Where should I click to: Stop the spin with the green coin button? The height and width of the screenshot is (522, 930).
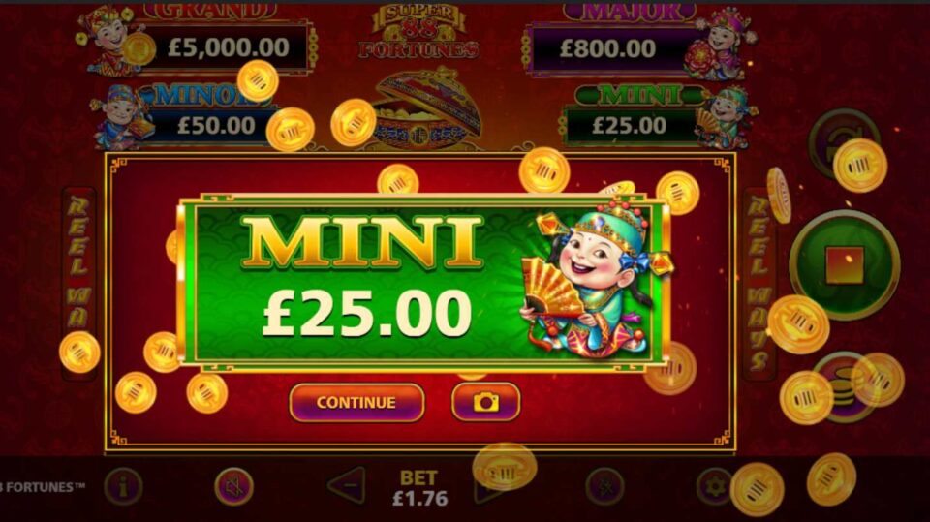point(845,265)
